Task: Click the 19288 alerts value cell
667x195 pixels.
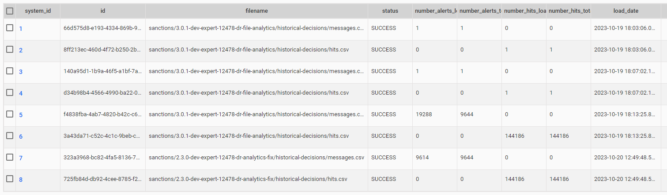Action: [434, 114]
